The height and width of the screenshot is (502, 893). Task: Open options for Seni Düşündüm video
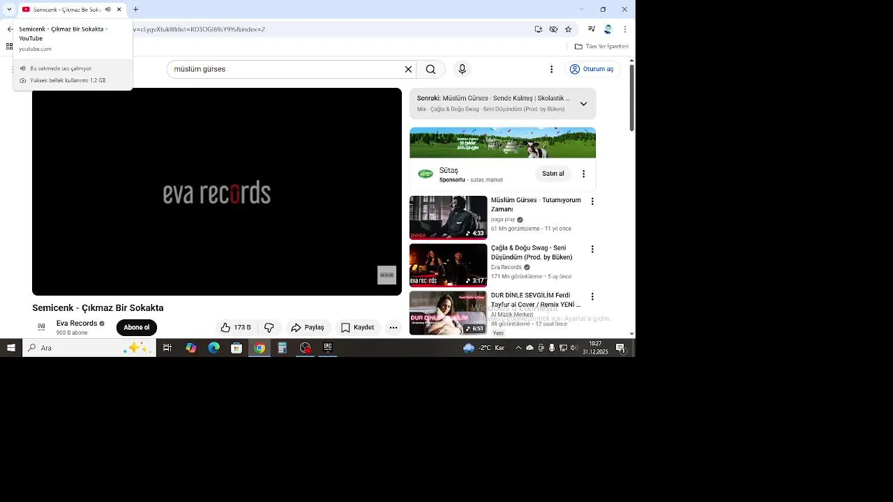click(592, 249)
